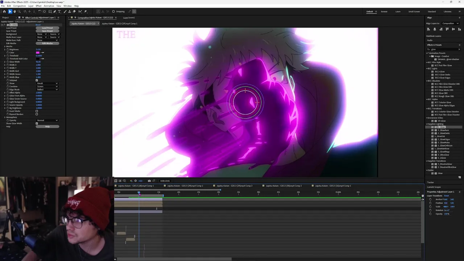This screenshot has width=464, height=261.
Task: Click the black Threshold Add Color swatch
Action: pyautogui.click(x=38, y=59)
